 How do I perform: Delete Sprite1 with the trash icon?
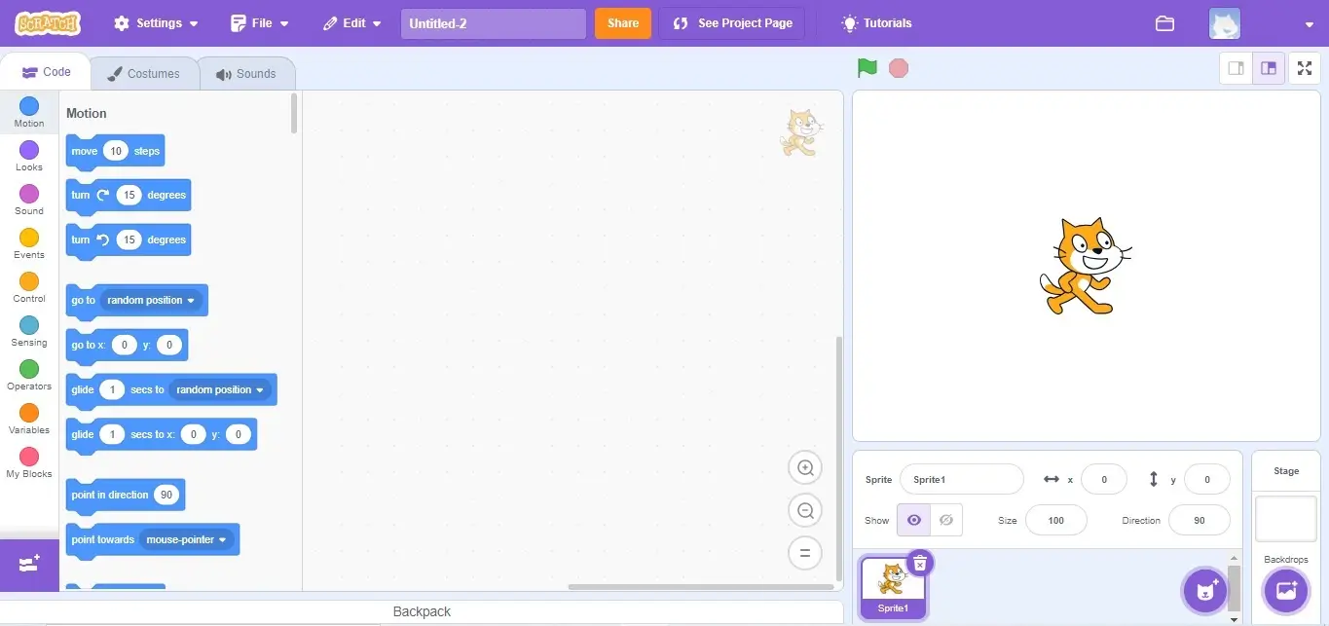click(920, 564)
